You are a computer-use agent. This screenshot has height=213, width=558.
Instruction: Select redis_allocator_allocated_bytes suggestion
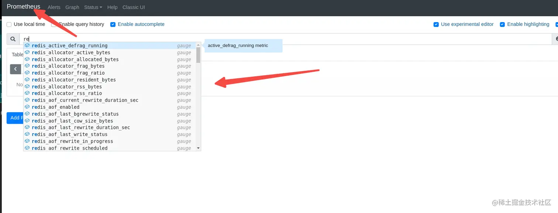coord(110,59)
